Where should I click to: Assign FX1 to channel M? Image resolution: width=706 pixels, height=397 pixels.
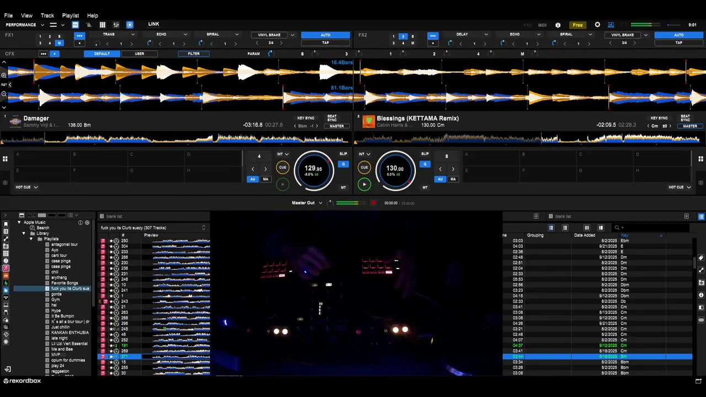coord(59,43)
